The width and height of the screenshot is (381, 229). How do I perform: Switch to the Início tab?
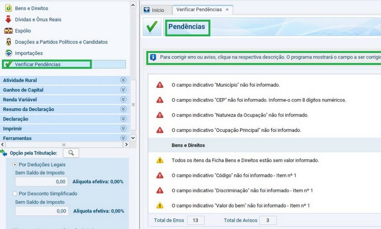(x=154, y=10)
